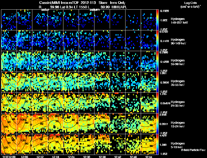Click the Cassini/MIMI Inca mTOF title text
207x158 pixels.
click(x=59, y=3)
